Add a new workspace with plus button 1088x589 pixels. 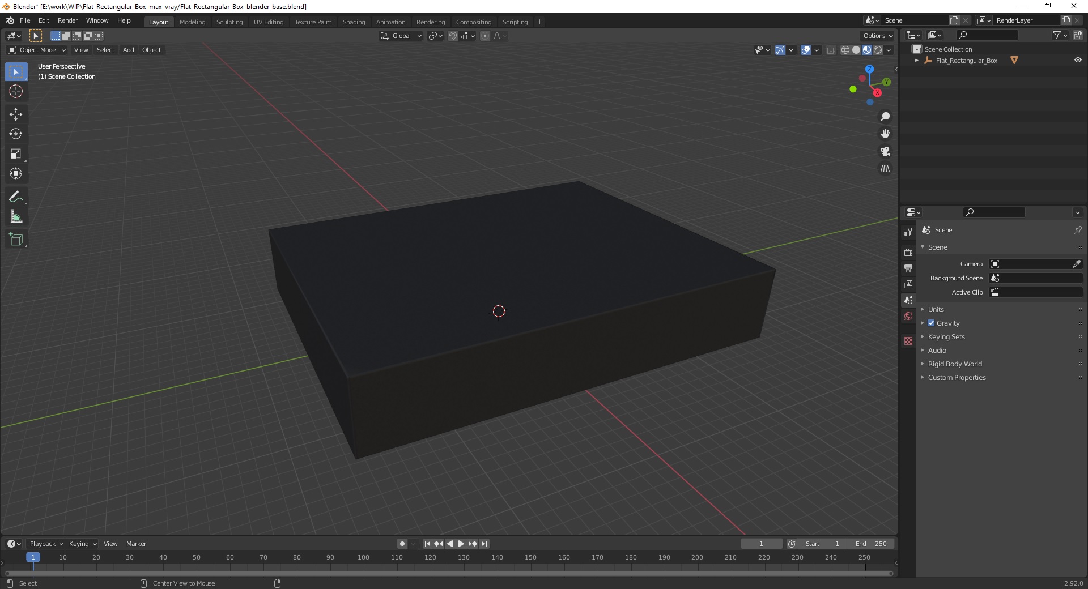[x=539, y=22]
